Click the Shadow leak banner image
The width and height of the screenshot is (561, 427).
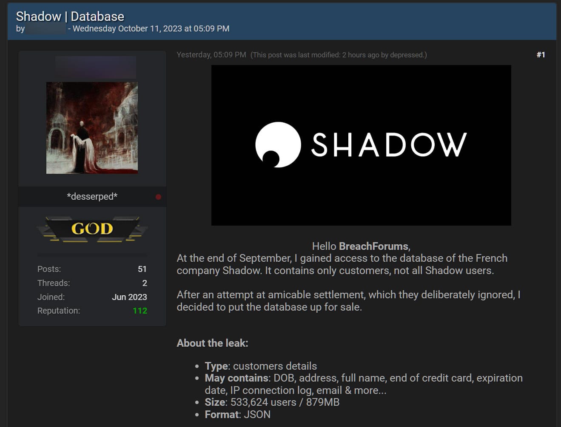click(x=361, y=144)
